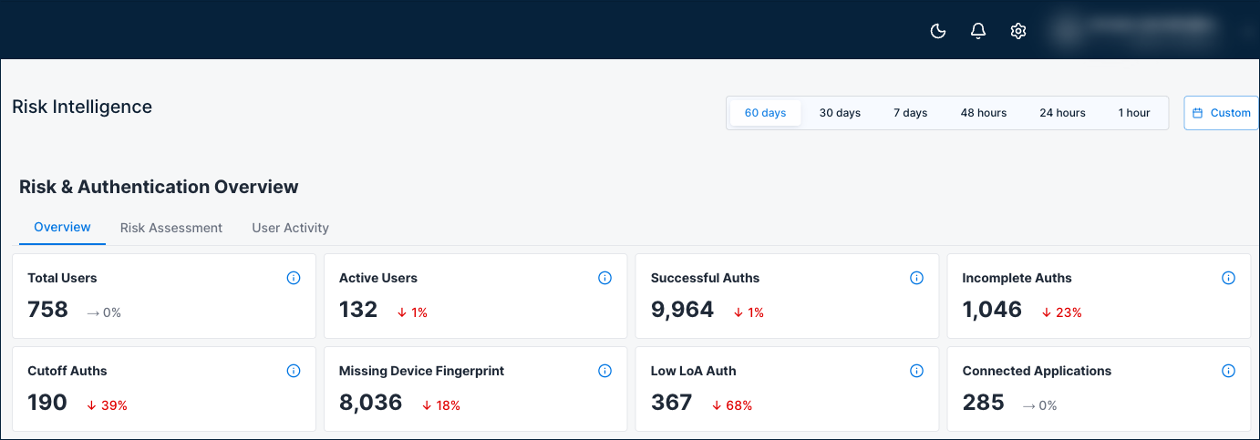The image size is (1260, 440).
Task: Click info icon on Cutoff Auths card
Action: tap(294, 371)
